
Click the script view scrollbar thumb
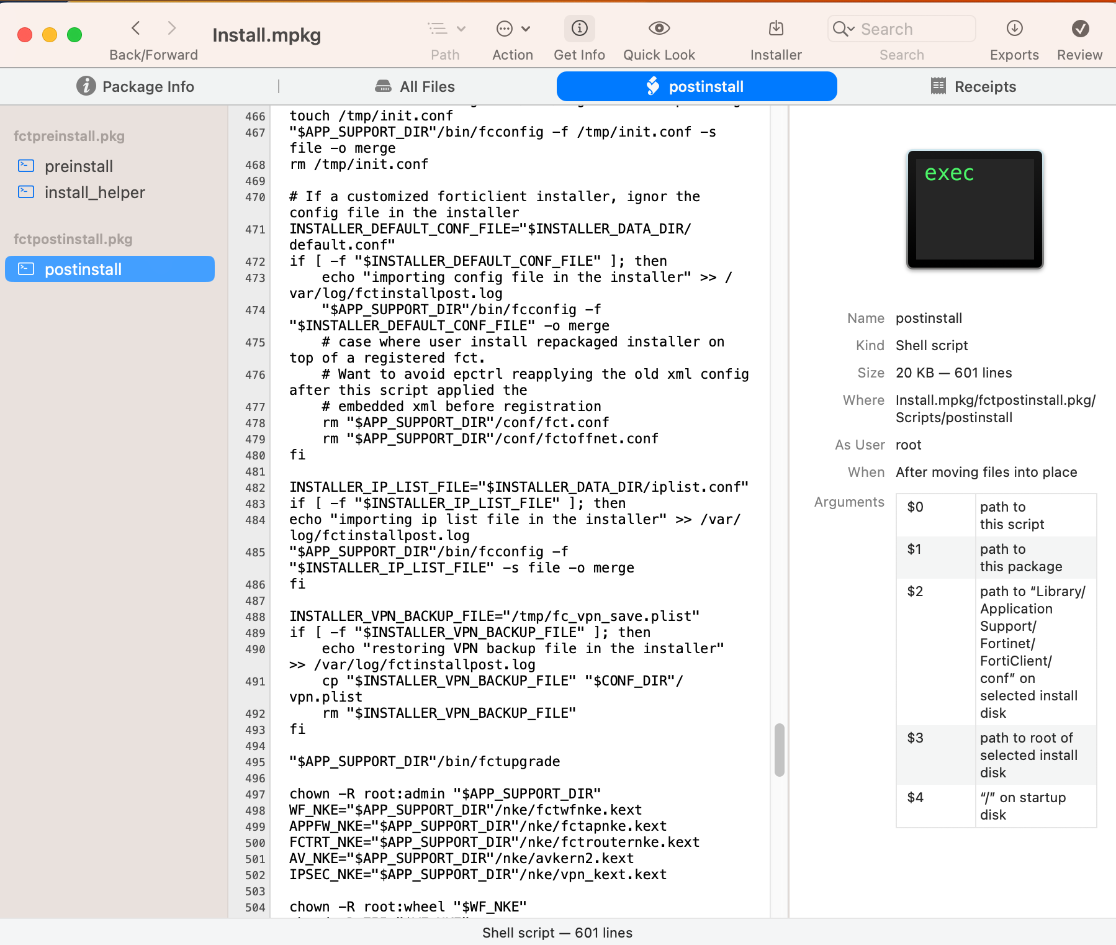click(779, 750)
